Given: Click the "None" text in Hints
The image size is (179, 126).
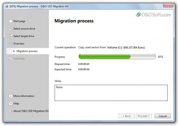Looking at the screenshot, I should [x=59, y=87].
